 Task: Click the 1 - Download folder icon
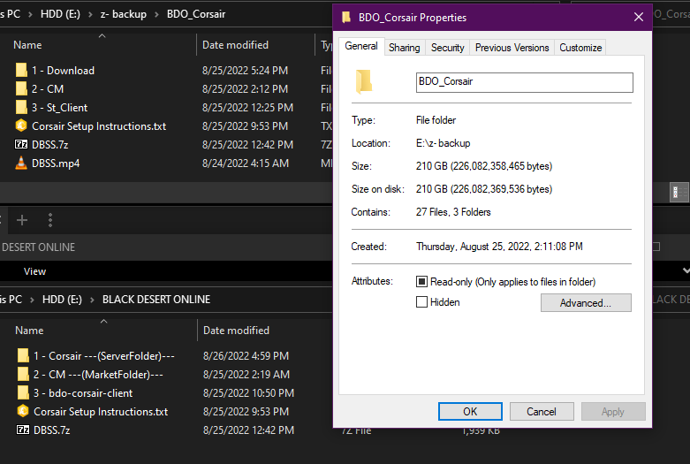click(21, 70)
